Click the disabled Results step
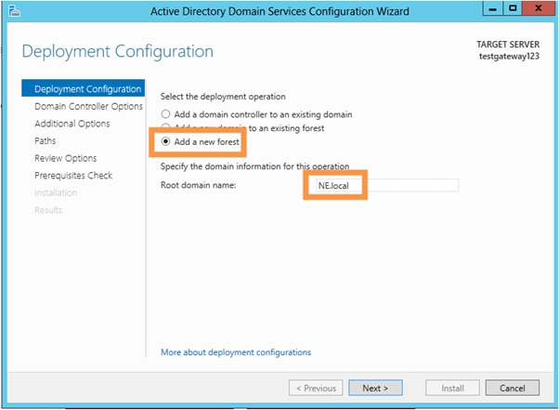Viewport: 559px width, 410px height. coord(48,210)
